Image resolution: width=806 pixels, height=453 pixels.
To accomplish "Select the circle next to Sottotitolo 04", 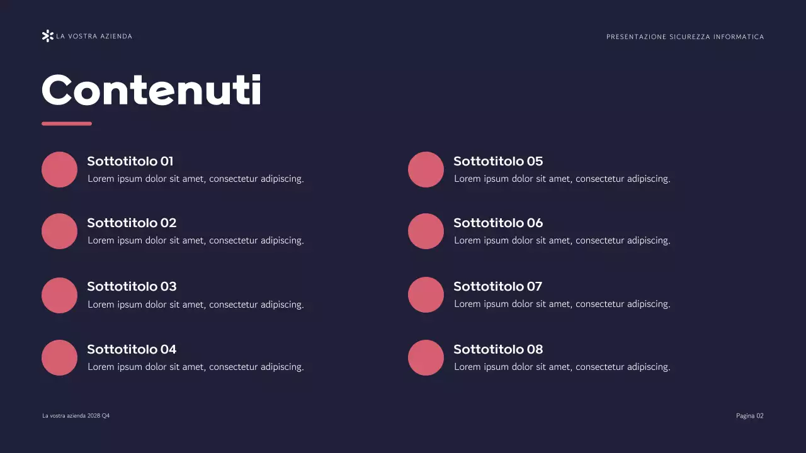I will (x=59, y=357).
